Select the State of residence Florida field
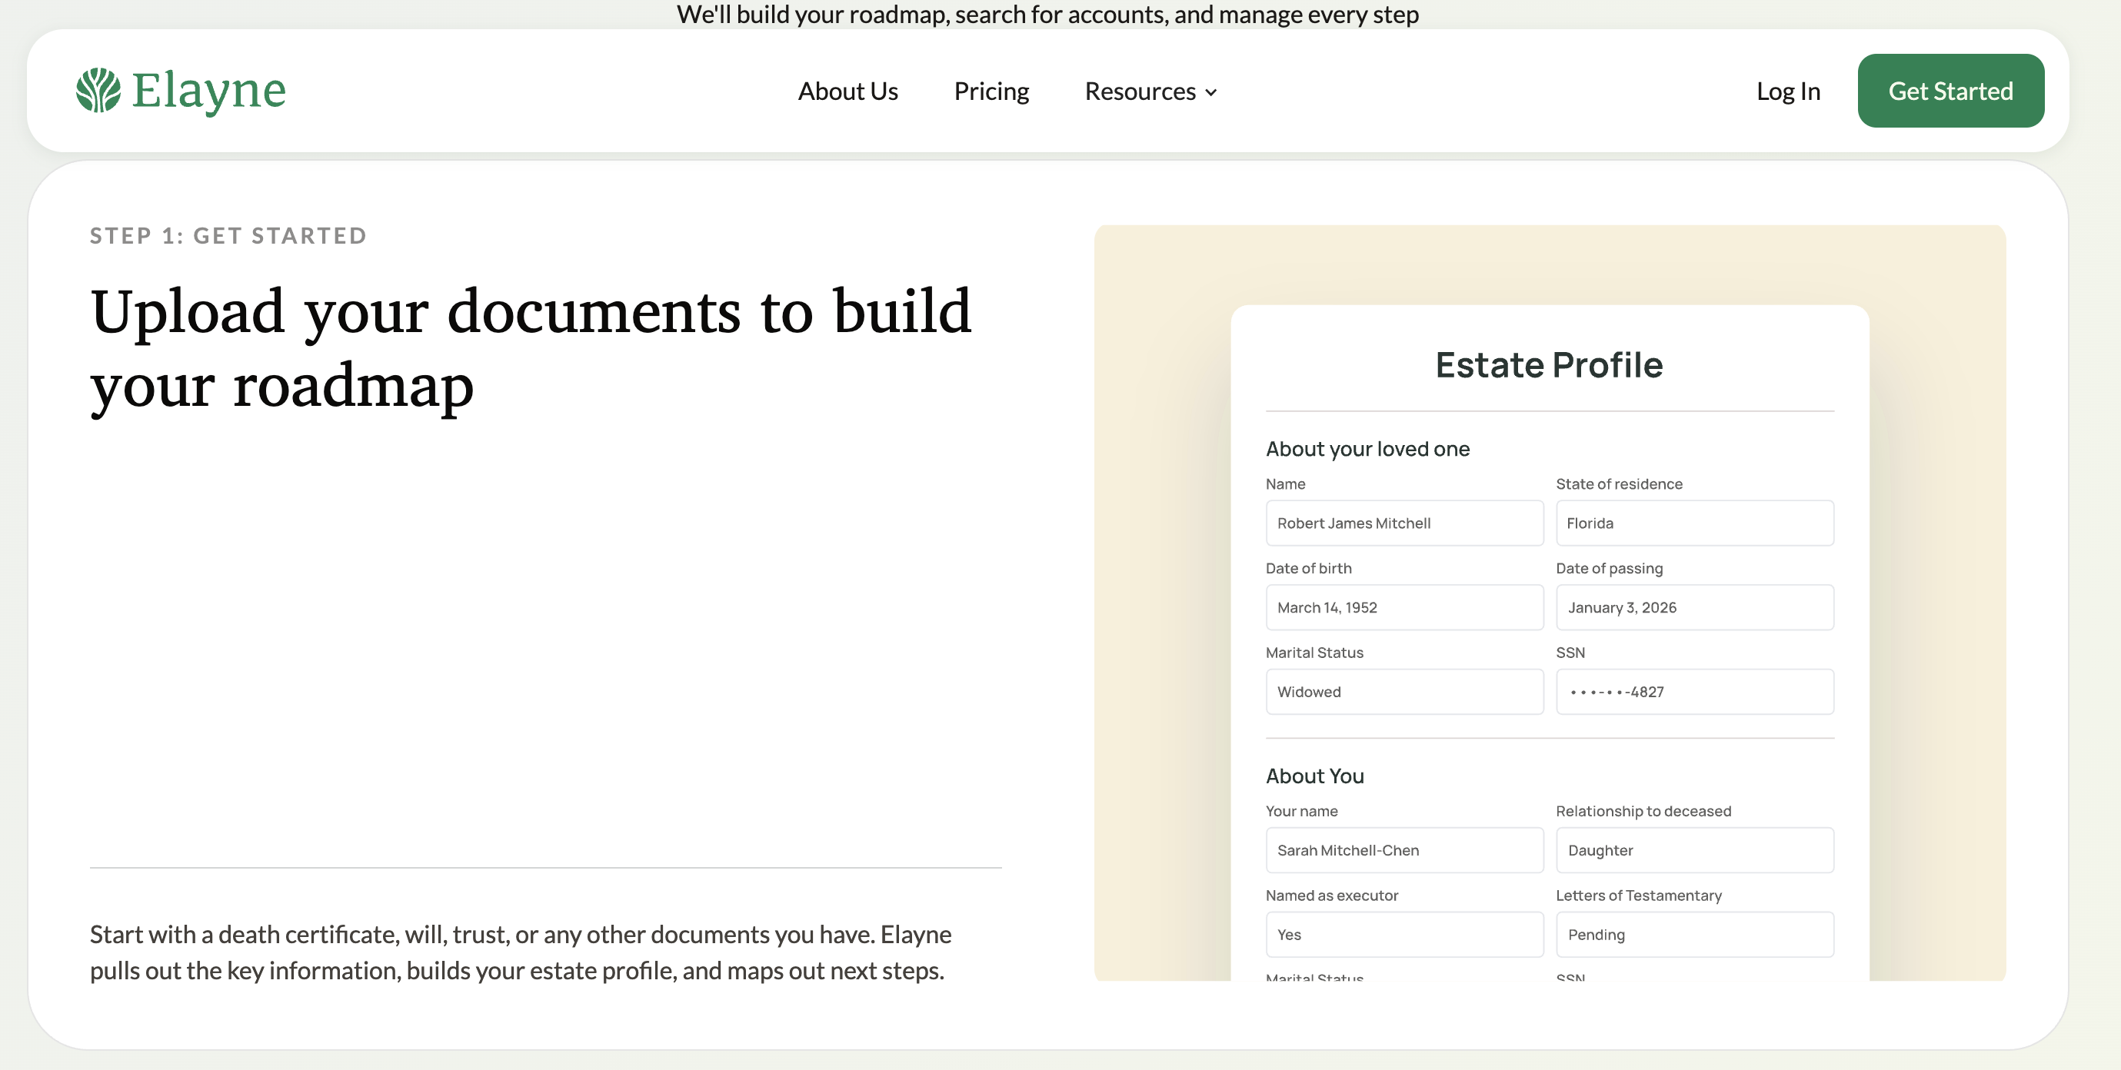The image size is (2121, 1070). [1693, 523]
